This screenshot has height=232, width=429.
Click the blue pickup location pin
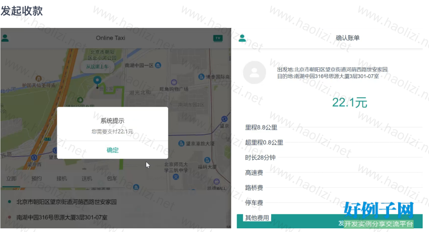[97, 81]
